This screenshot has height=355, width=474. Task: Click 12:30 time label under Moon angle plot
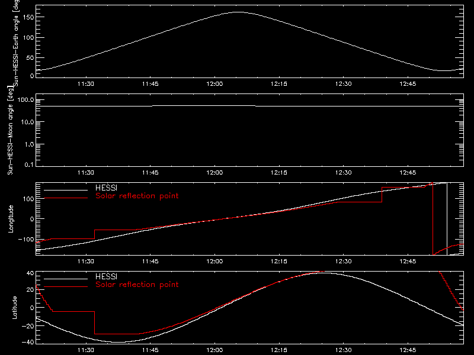tap(344, 172)
